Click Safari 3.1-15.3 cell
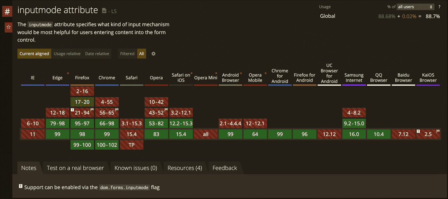The image size is (448, 199). (131, 123)
